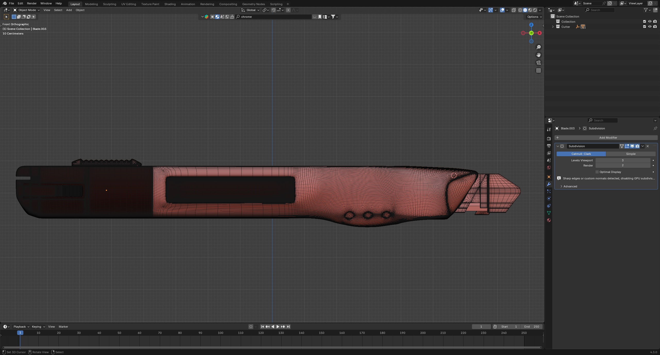Open the Object Mode dropdown

(26, 10)
